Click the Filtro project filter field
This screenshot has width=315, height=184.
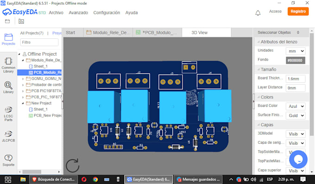tap(39, 42)
